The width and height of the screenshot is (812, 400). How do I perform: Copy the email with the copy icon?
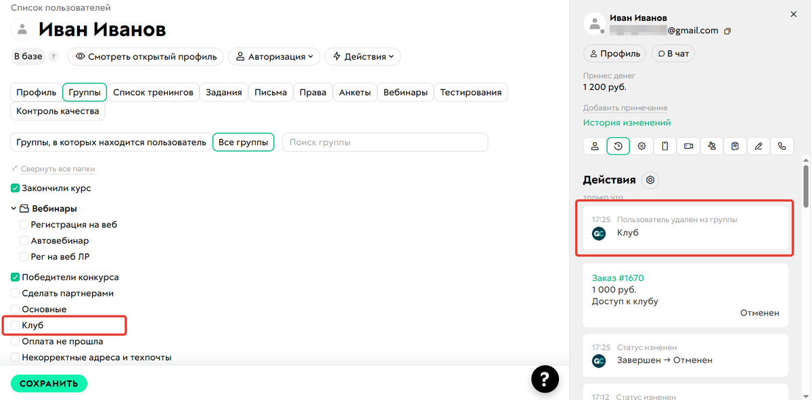(x=727, y=31)
